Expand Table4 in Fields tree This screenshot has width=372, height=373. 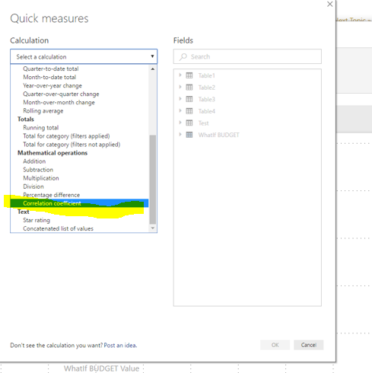click(180, 110)
